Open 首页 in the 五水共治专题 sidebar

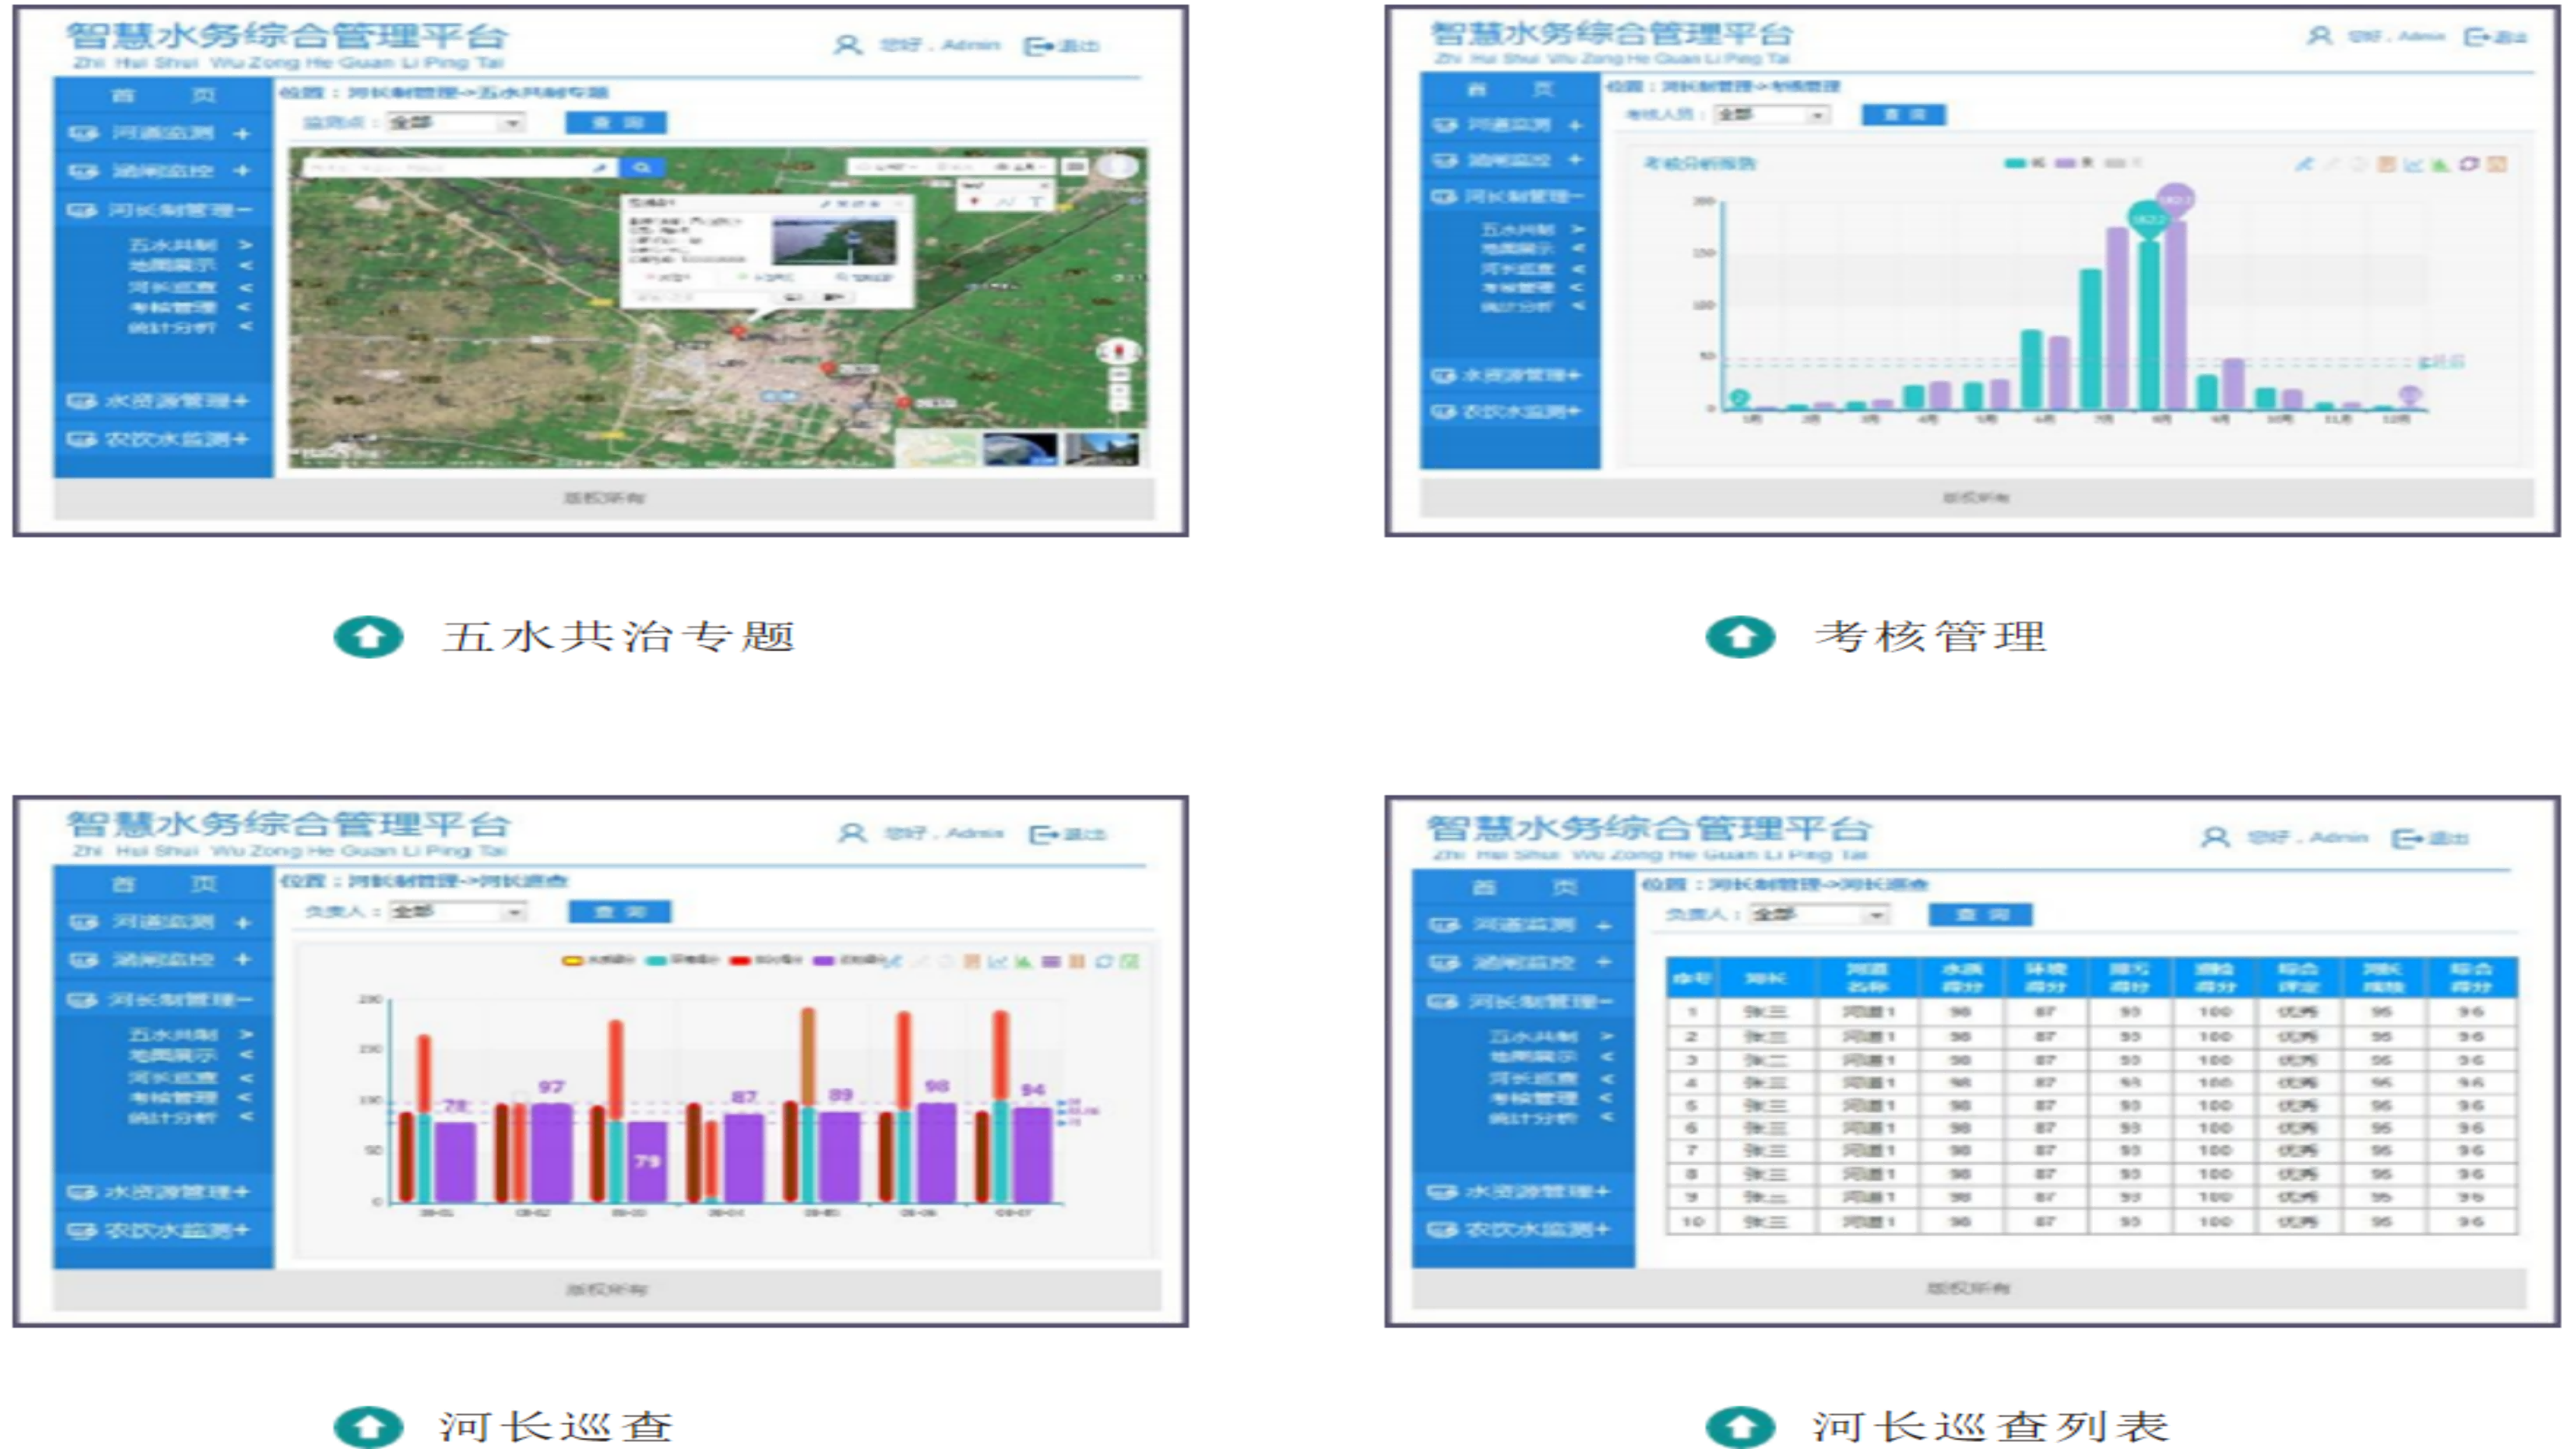point(163,95)
